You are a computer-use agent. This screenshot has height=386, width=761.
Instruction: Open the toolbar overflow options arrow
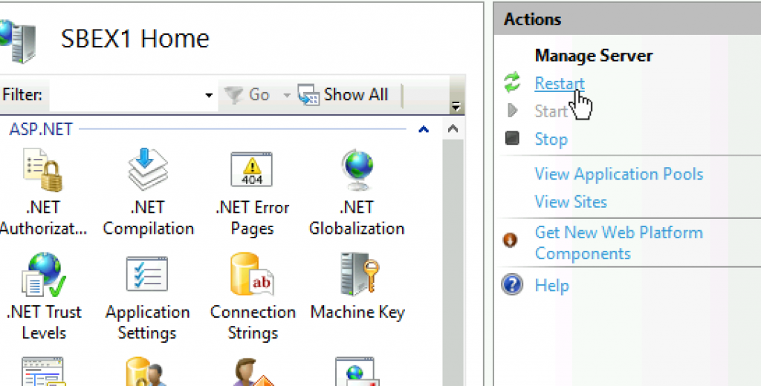pyautogui.click(x=456, y=106)
